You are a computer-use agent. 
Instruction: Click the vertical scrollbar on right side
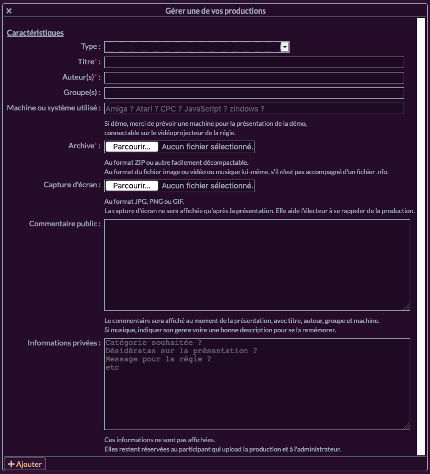click(421, 236)
